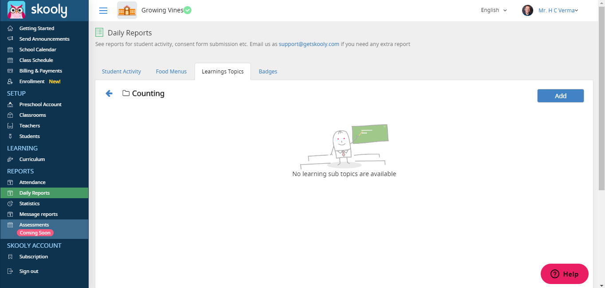Select the Learnings Topics tab
605x288 pixels.
tap(222, 71)
